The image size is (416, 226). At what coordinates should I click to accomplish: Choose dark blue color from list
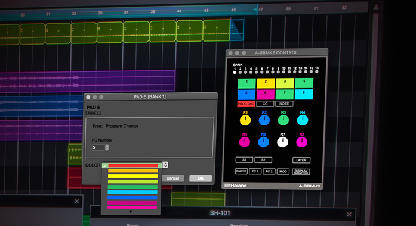coord(132,197)
